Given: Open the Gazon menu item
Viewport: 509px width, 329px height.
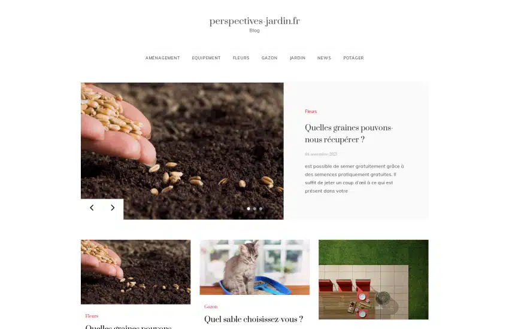Looking at the screenshot, I should click(x=269, y=58).
